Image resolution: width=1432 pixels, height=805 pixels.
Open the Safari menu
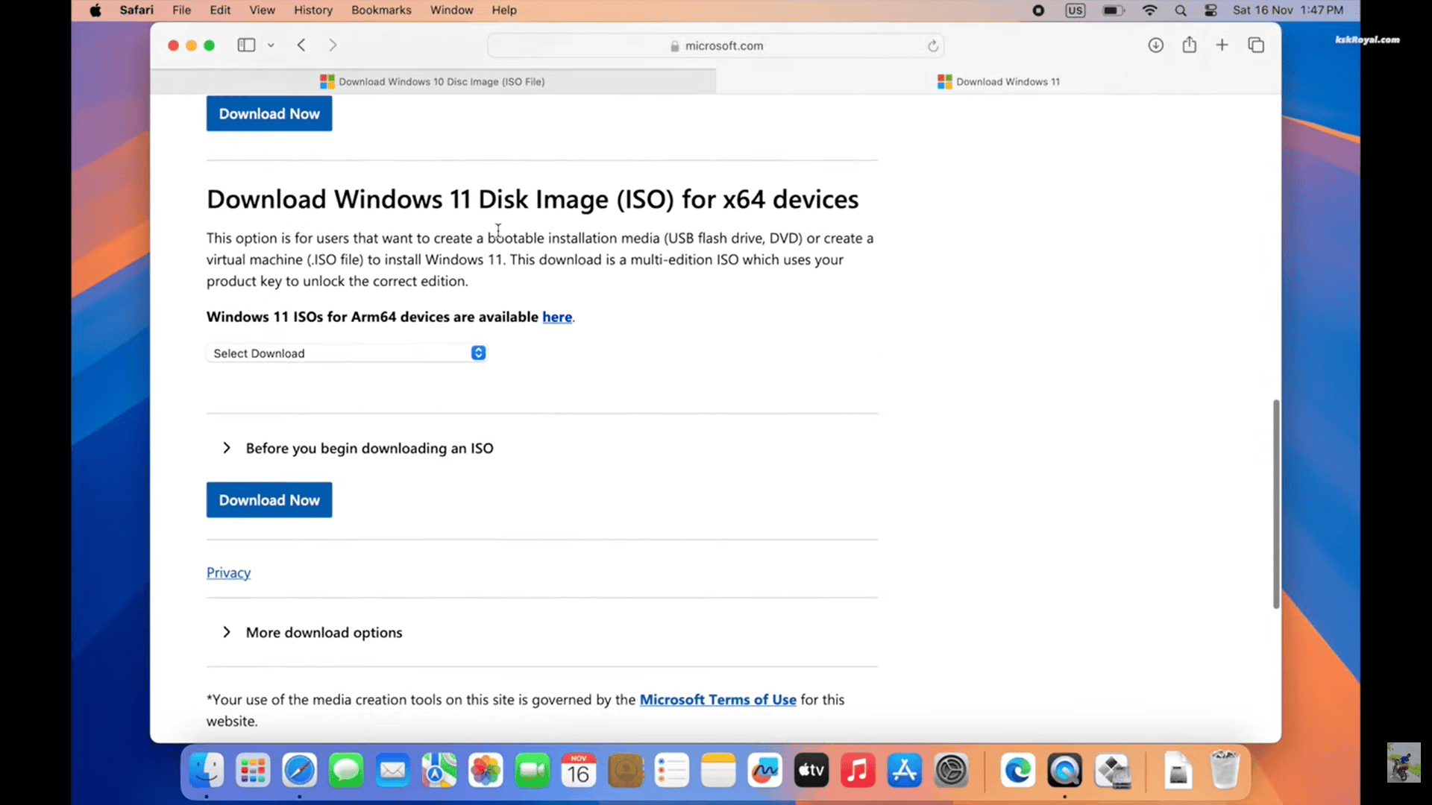point(136,10)
